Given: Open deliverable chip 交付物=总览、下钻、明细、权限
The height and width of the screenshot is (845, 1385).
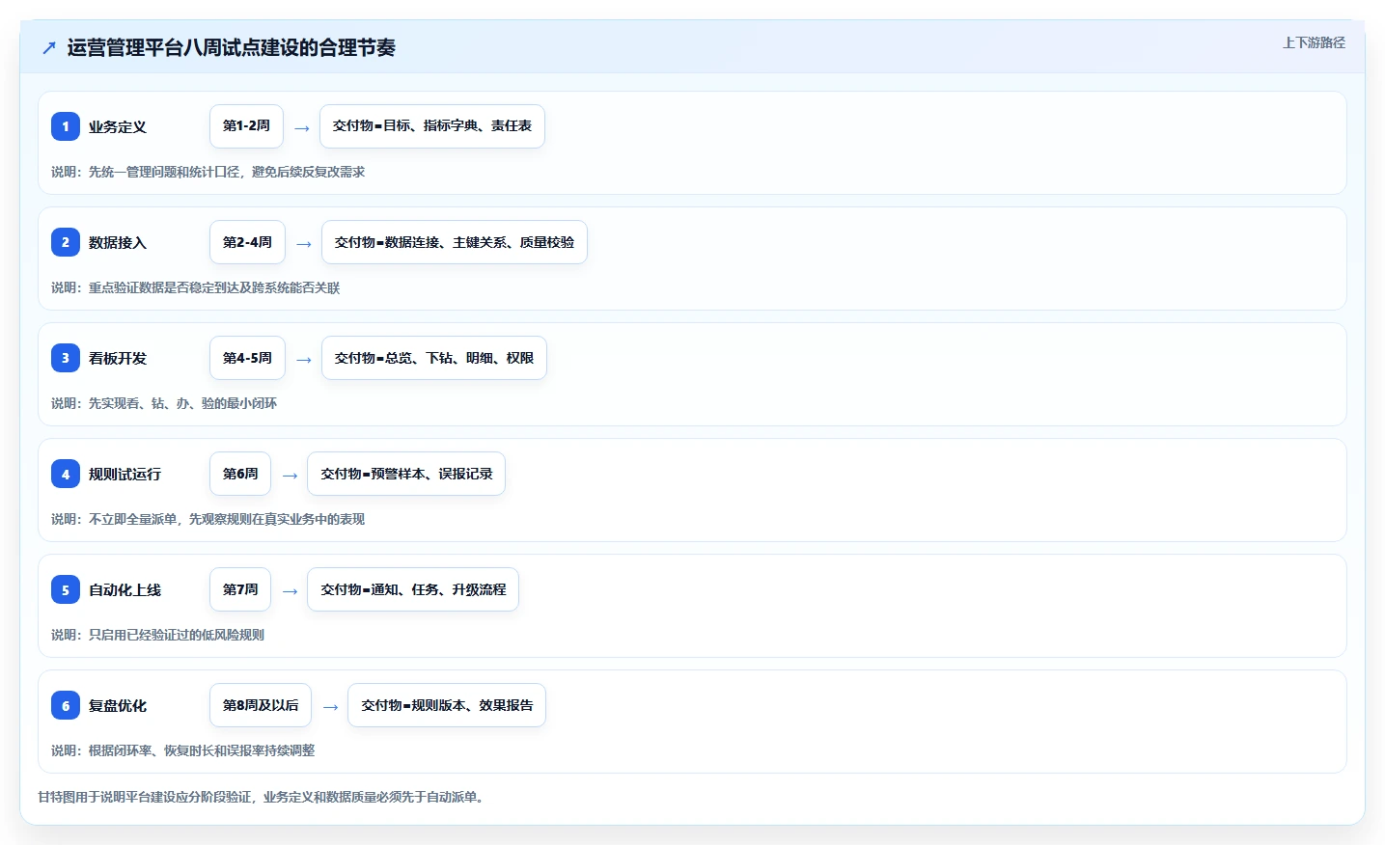Looking at the screenshot, I should click(434, 358).
